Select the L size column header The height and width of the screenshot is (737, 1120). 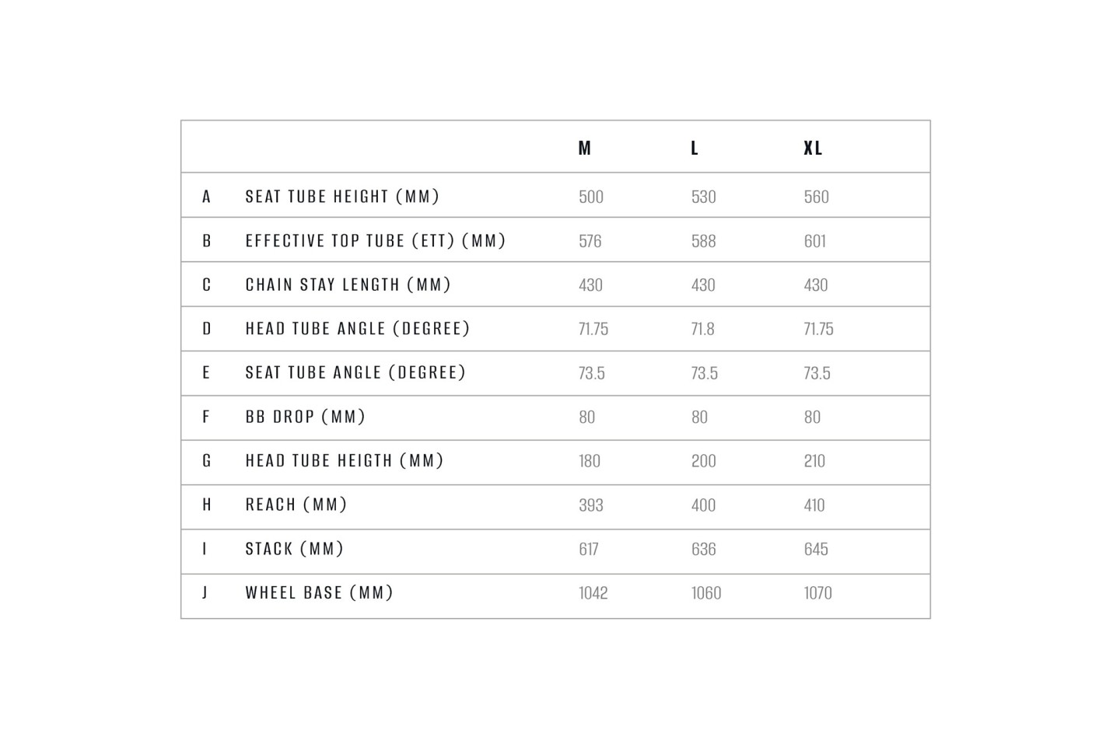click(695, 148)
